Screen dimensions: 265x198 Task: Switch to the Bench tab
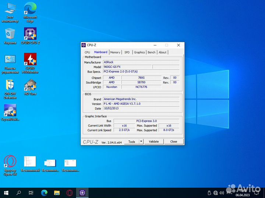coord(151,52)
